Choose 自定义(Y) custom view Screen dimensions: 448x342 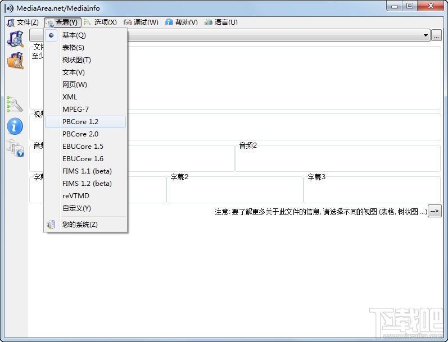click(x=85, y=208)
